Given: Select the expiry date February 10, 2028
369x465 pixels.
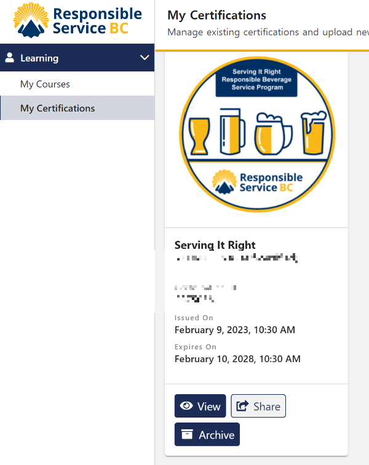Looking at the screenshot, I should click(x=237, y=359).
